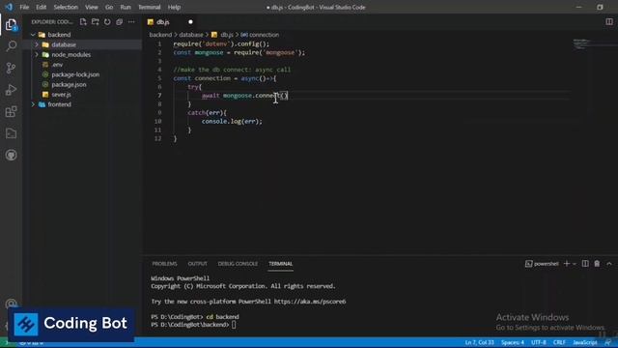Change end of line sequence CRLF
The width and height of the screenshot is (618, 348).
pyautogui.click(x=559, y=342)
